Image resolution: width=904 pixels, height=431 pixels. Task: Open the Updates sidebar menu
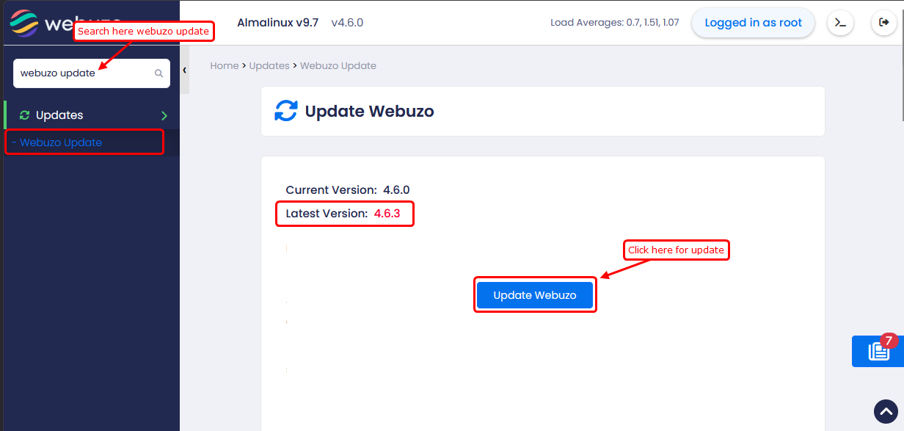point(59,115)
